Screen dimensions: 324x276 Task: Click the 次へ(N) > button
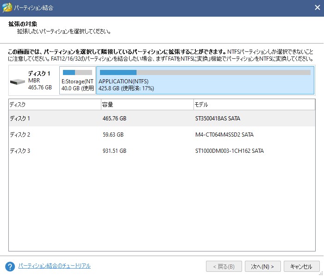pyautogui.click(x=262, y=266)
